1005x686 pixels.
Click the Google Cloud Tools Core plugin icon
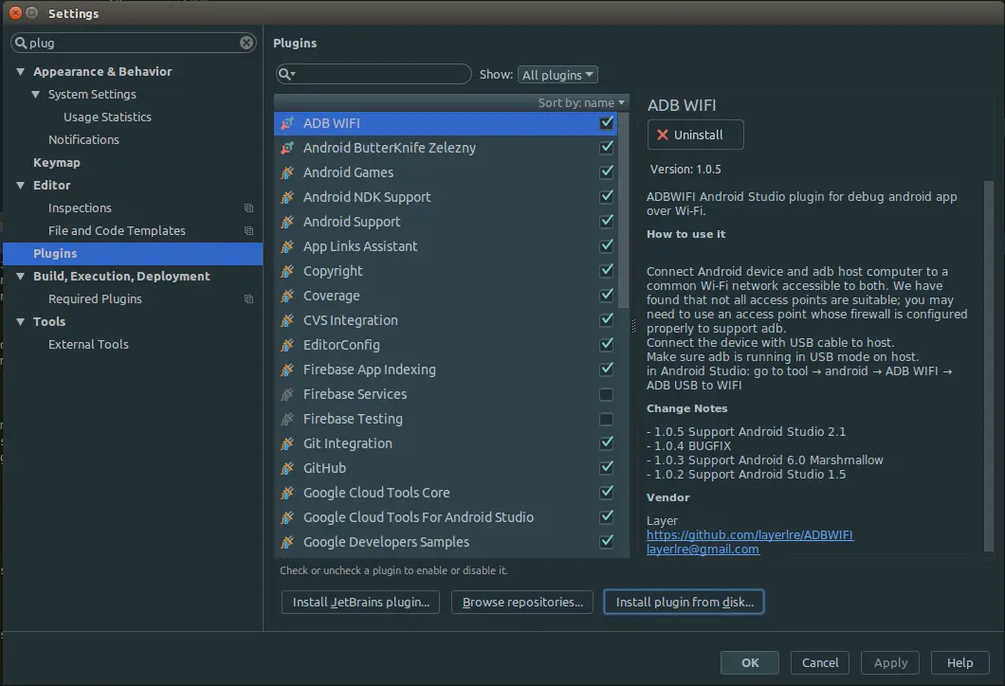pos(287,494)
